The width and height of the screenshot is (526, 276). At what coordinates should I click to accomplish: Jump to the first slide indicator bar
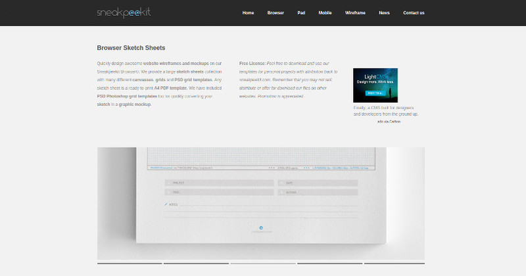tap(130, 264)
